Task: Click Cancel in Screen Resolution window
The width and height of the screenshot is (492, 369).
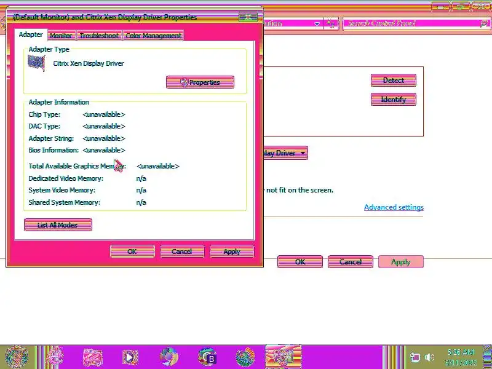Action: pyautogui.click(x=351, y=262)
